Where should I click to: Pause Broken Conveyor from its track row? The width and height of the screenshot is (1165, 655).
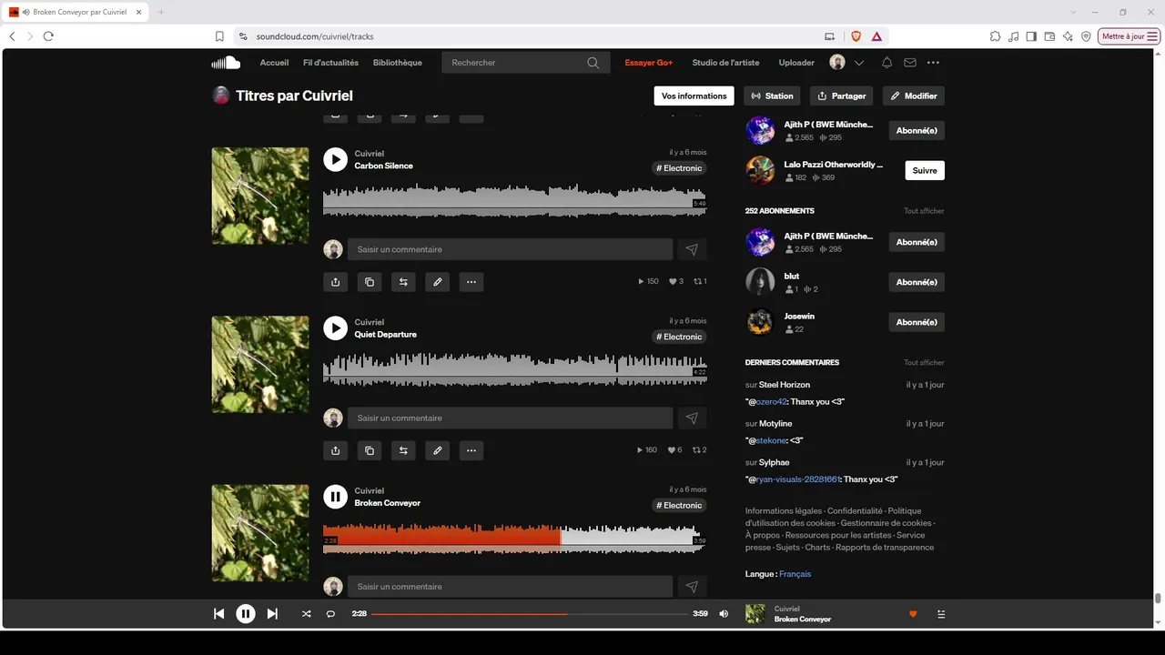point(336,497)
